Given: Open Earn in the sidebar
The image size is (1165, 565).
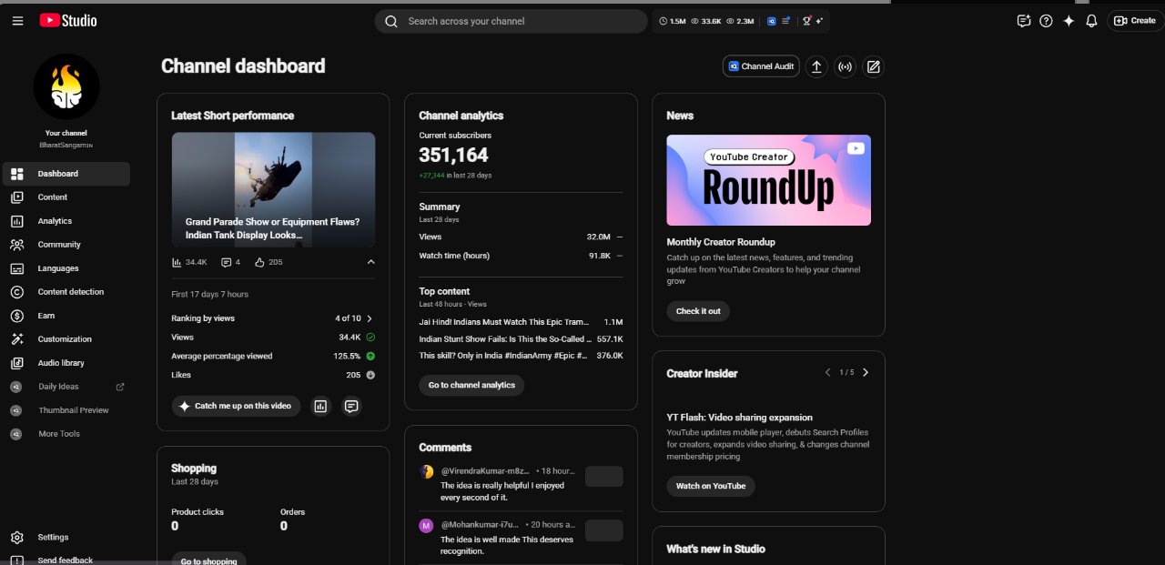Looking at the screenshot, I should (x=66, y=316).
